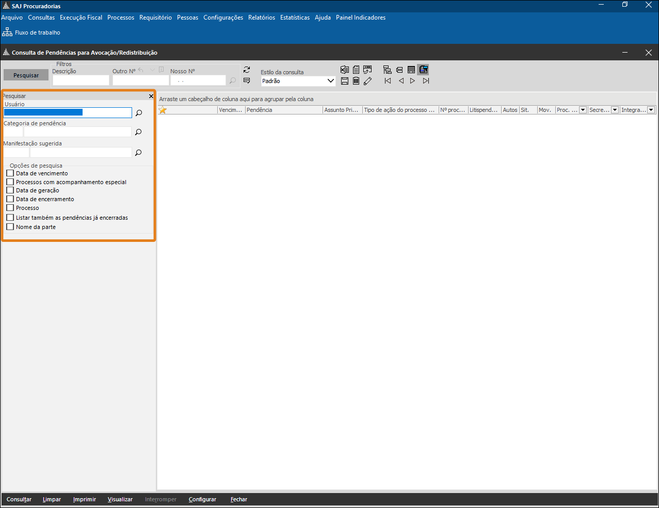Check Processos com acompanhamento especial
Image resolution: width=659 pixels, height=508 pixels.
tap(10, 182)
